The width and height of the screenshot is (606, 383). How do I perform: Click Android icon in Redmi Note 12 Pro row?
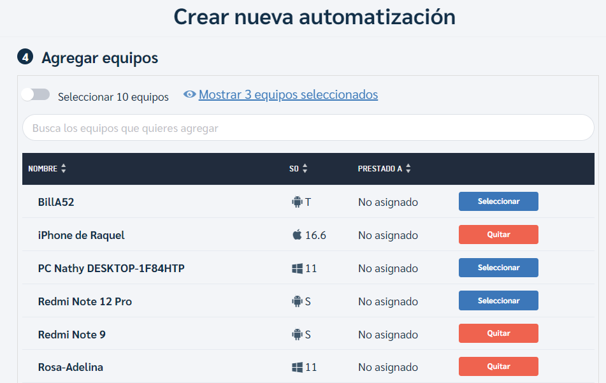[x=297, y=301]
